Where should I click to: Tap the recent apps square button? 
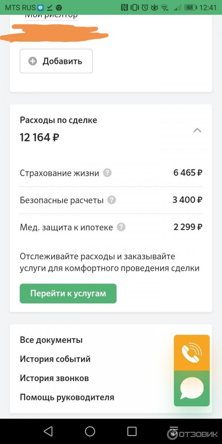pos(131,431)
